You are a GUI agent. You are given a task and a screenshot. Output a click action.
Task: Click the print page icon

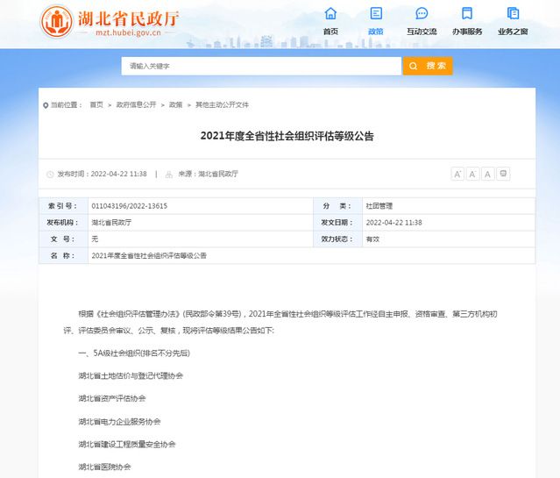(x=504, y=174)
